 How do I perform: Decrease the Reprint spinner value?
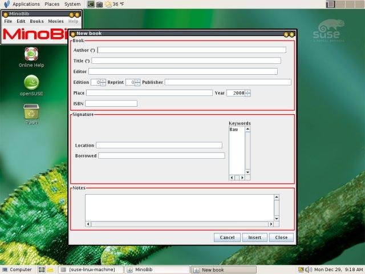[x=137, y=84]
